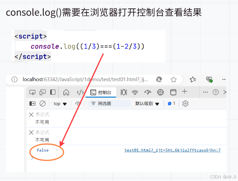Screen dimensions: 238x181
Task: Click the false console output value
Action: click(43, 150)
